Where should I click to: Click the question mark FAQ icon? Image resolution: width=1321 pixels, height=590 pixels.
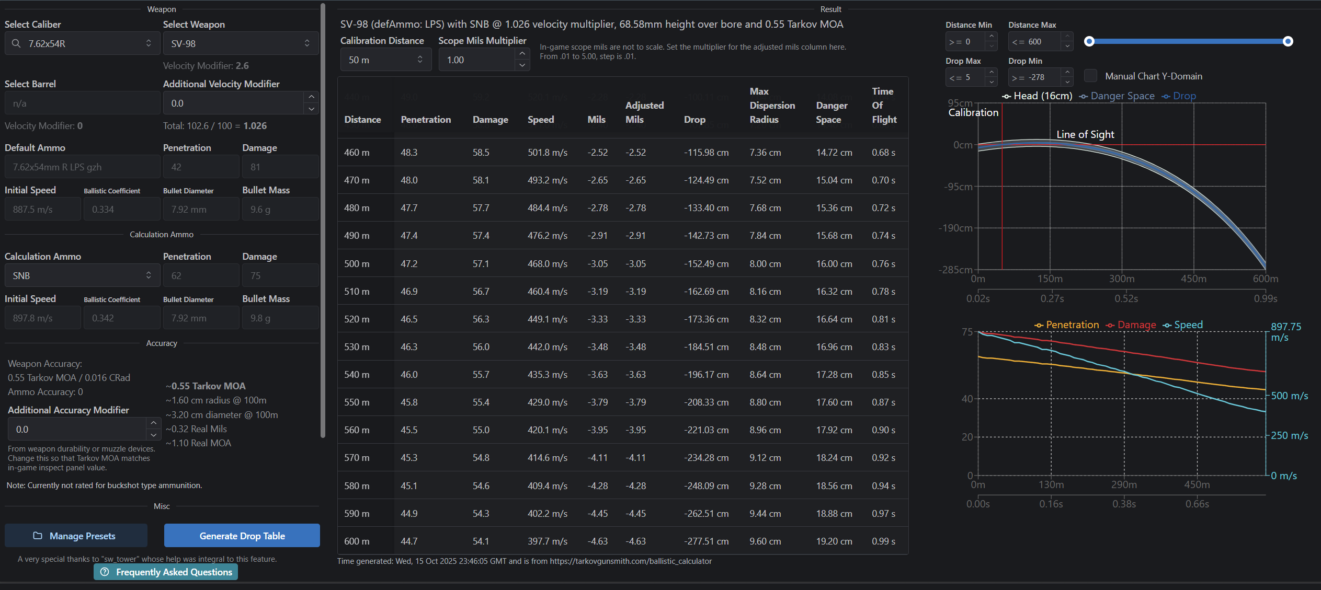(105, 572)
